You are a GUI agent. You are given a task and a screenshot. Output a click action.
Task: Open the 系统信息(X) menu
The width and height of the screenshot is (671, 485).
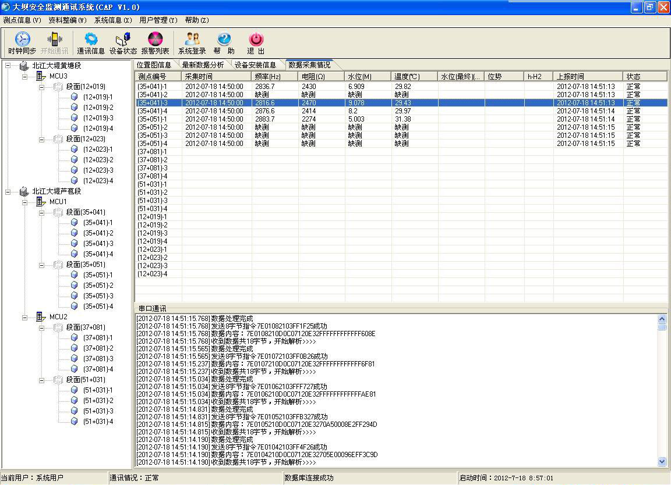click(113, 20)
